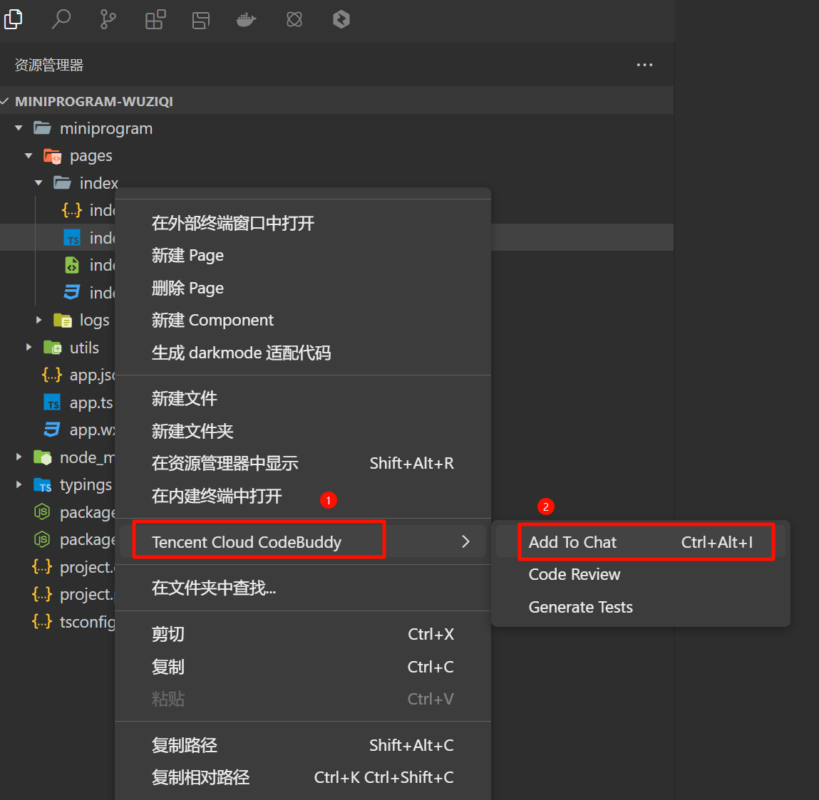Open the Extensions blocks icon

click(x=155, y=19)
